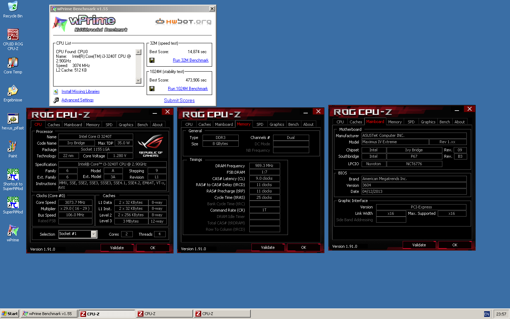Run the 32M Benchmark
510x319 pixels.
(x=191, y=60)
